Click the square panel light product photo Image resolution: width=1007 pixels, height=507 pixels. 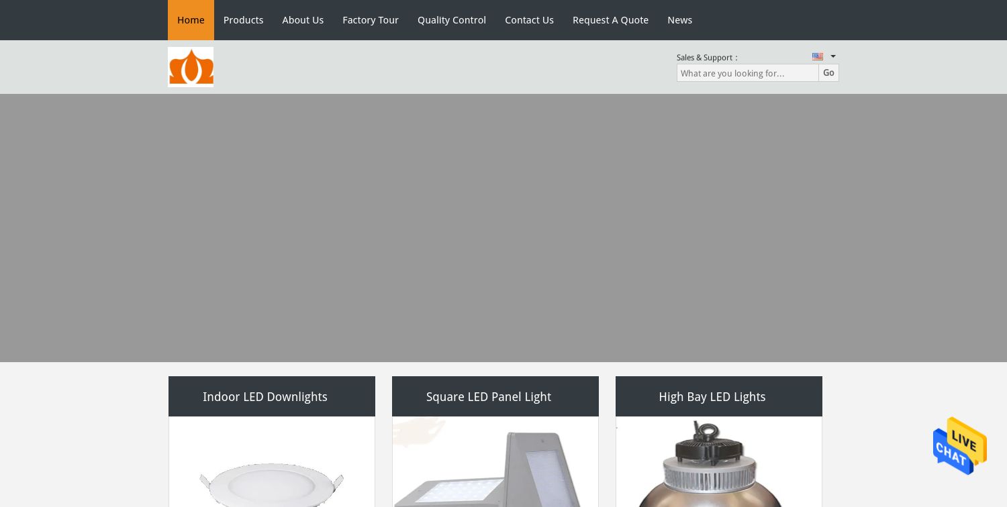495,469
